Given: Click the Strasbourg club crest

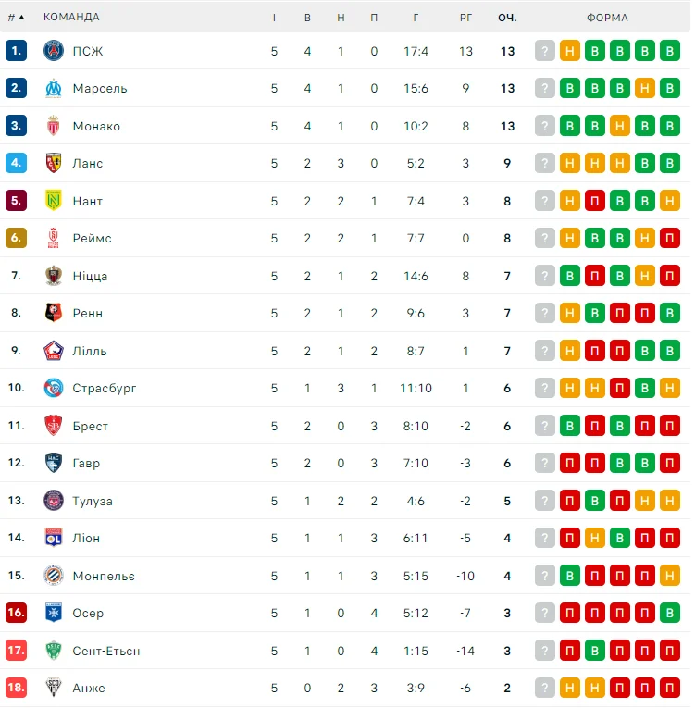Looking at the screenshot, I should (53, 388).
